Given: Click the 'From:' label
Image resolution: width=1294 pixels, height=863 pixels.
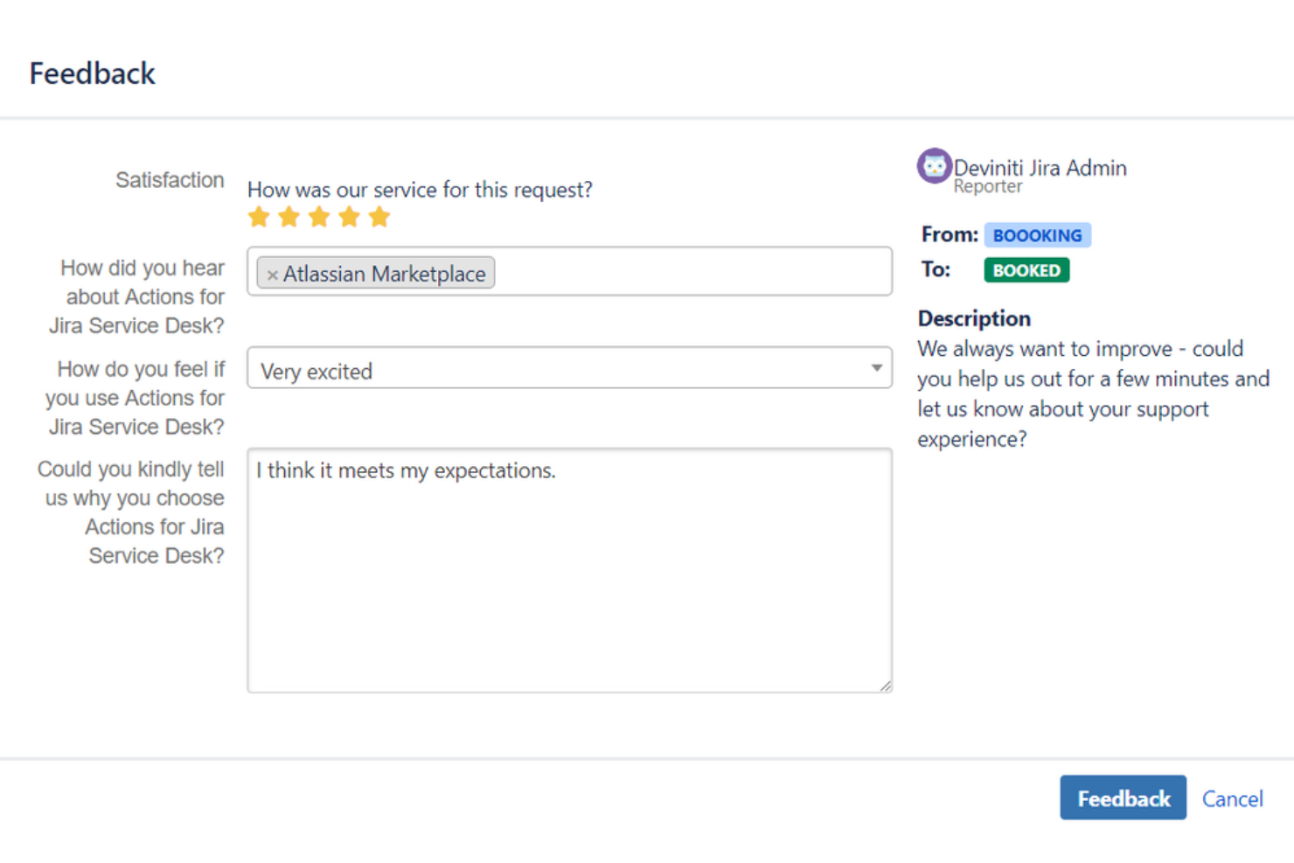Looking at the screenshot, I should (x=950, y=234).
